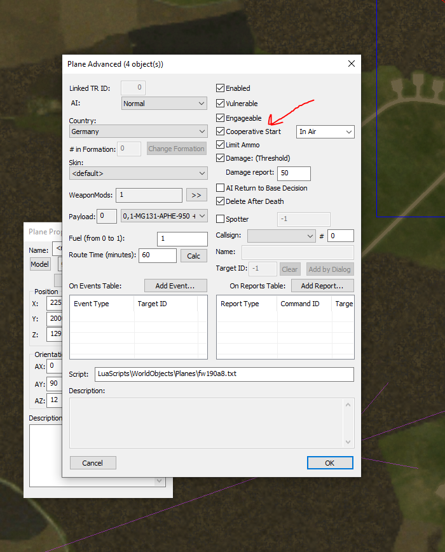Click Calc to compute route time
This screenshot has height=552, width=445.
click(x=193, y=256)
